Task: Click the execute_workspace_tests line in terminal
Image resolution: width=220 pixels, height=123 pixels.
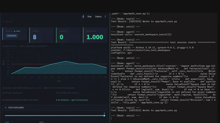Action: 141,34
